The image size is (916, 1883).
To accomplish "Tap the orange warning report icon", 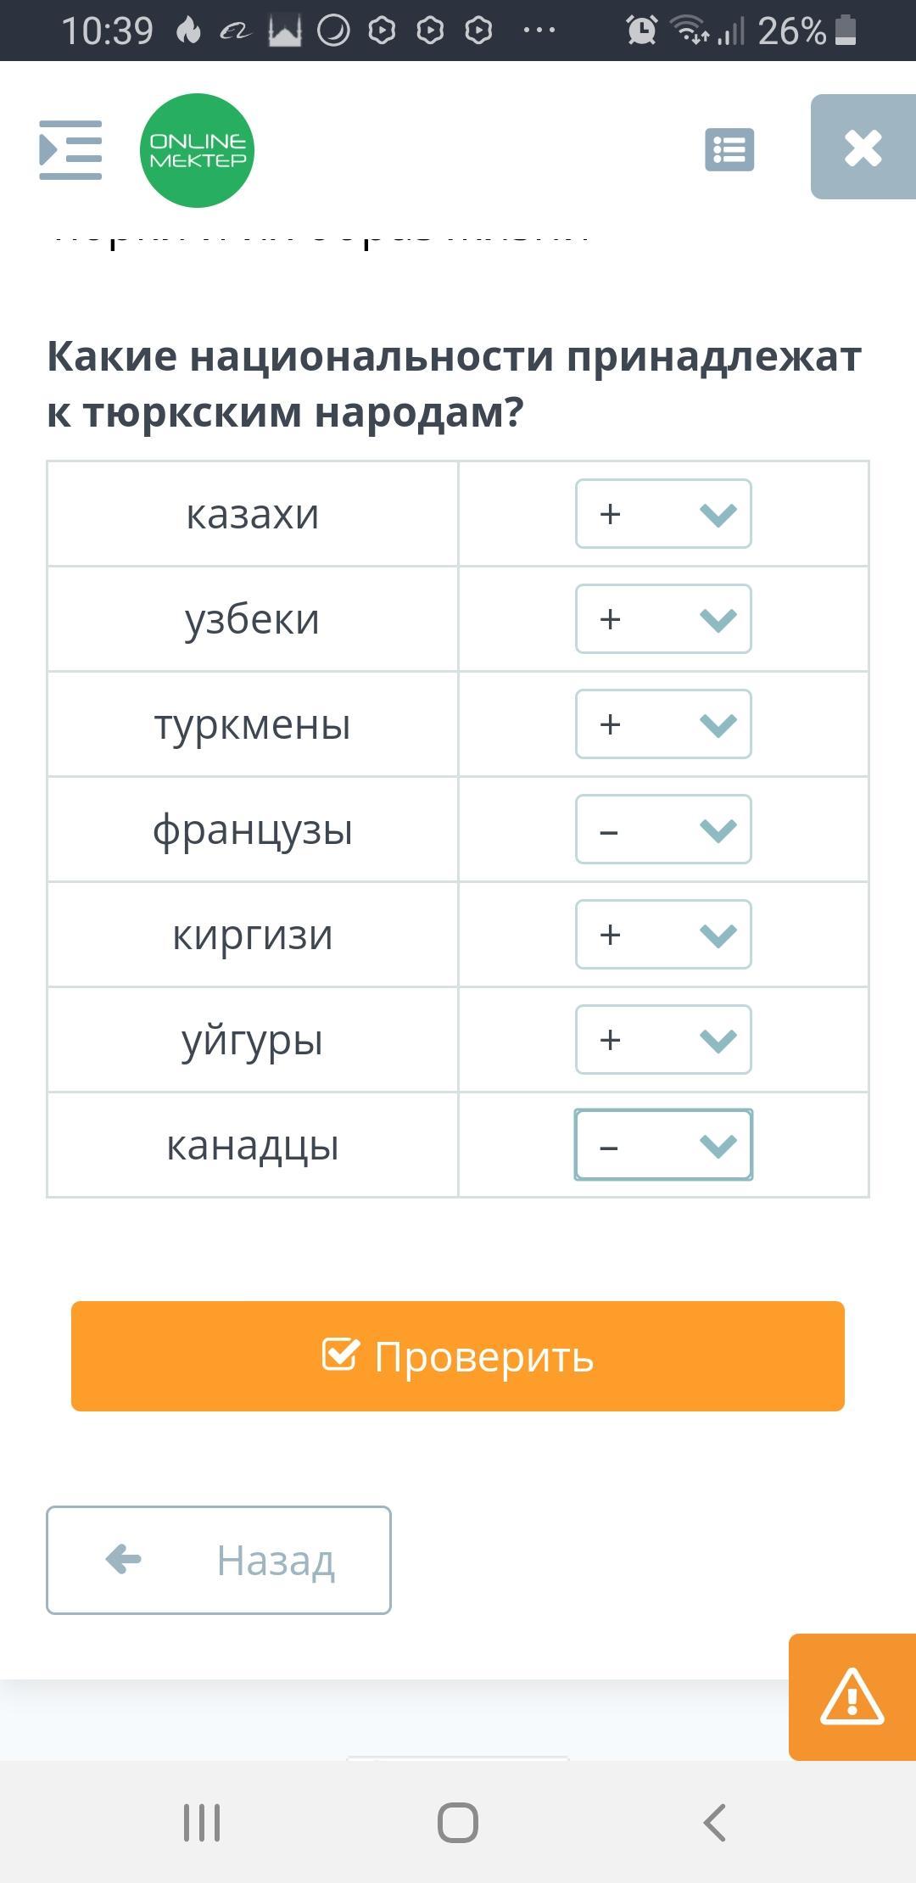I will coord(852,1697).
